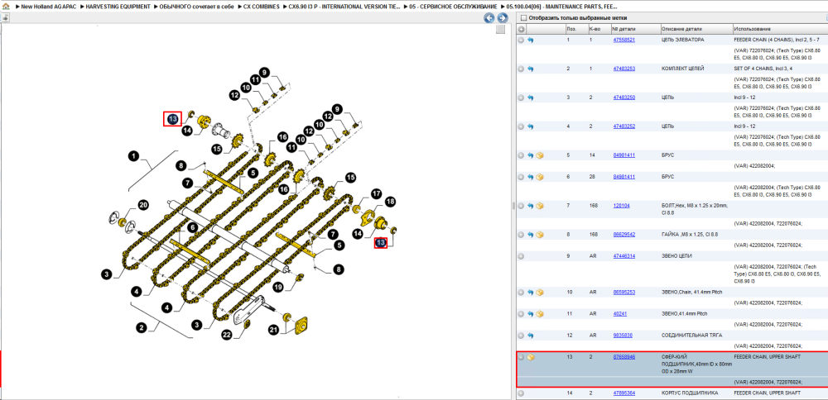Add part 47558521 with its plus icon
Viewport: 828px width, 400px height.
tap(521, 40)
